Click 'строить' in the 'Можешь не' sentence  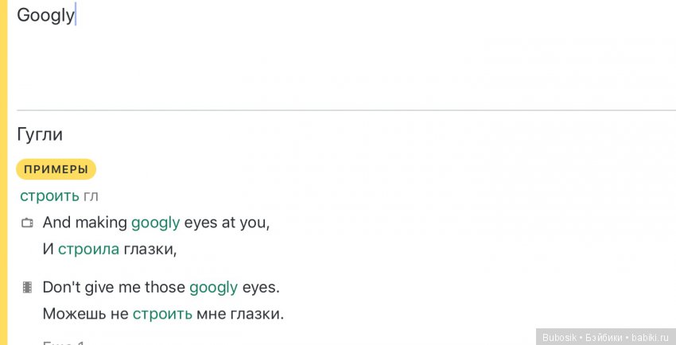(162, 313)
